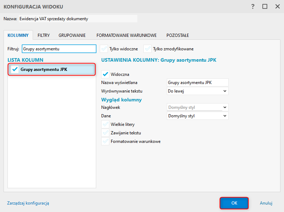Image resolution: width=284 pixels, height=212 pixels.
Task: Uncheck the Widoczna checkbox
Action: click(x=105, y=74)
